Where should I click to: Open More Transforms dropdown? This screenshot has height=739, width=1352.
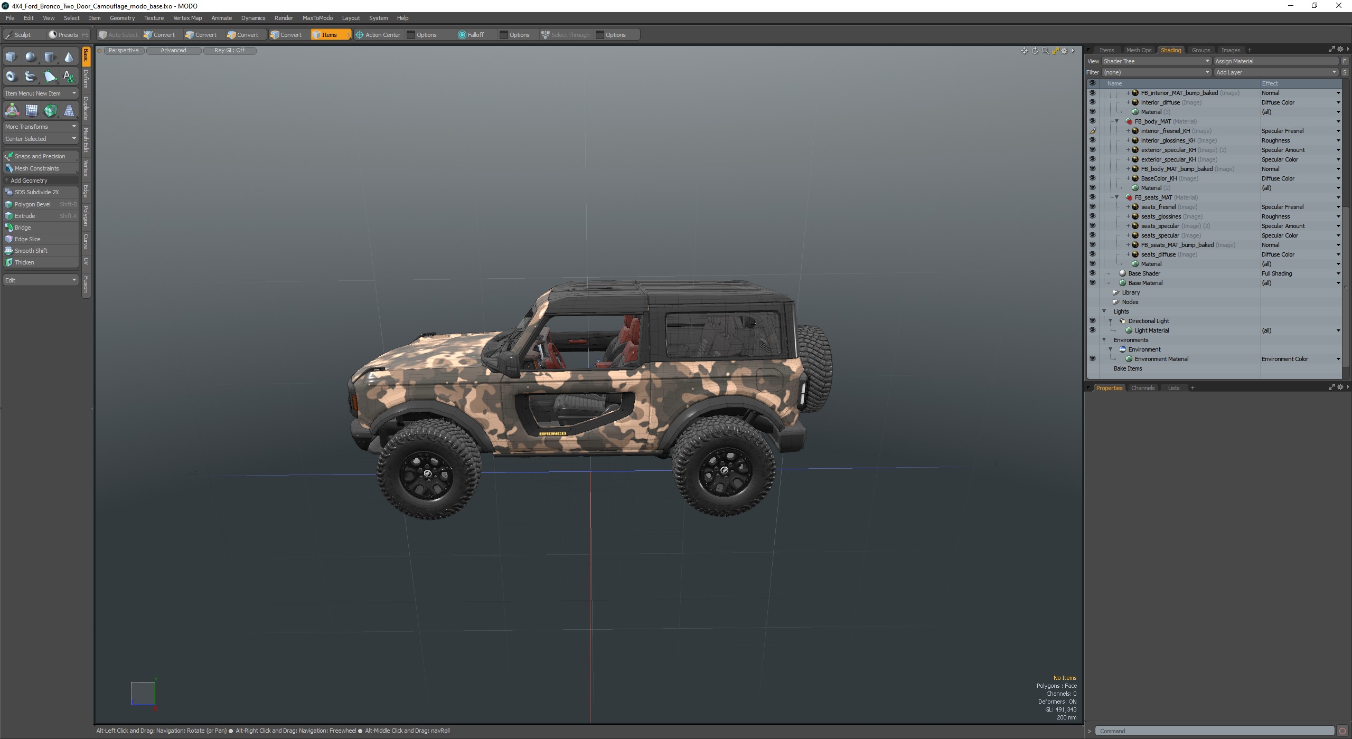(x=41, y=127)
